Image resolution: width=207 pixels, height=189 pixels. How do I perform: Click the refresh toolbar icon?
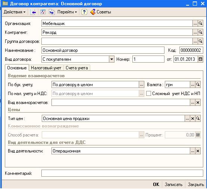pyautogui.click(x=43, y=12)
